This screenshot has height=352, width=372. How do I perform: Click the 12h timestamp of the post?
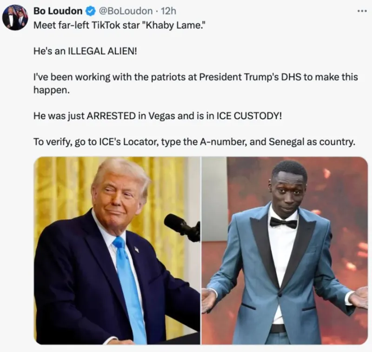pyautogui.click(x=168, y=11)
